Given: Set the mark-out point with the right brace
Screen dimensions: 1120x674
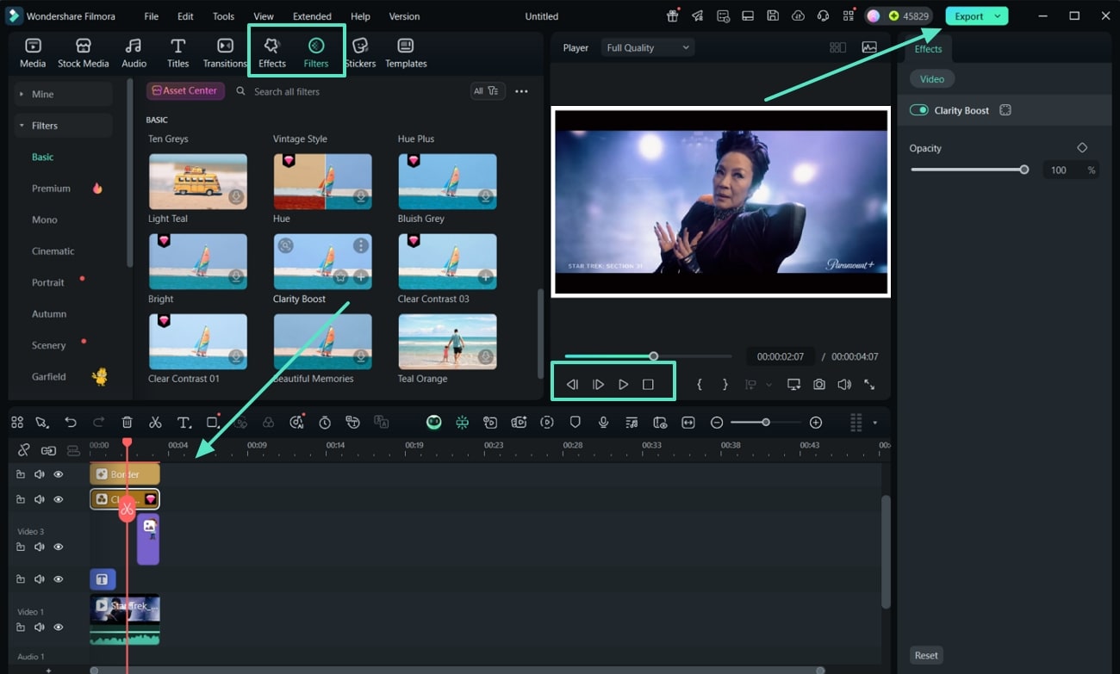Looking at the screenshot, I should click(725, 385).
